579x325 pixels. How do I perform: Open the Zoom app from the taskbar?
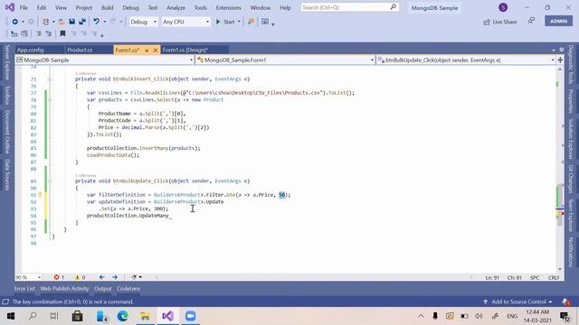click(191, 316)
